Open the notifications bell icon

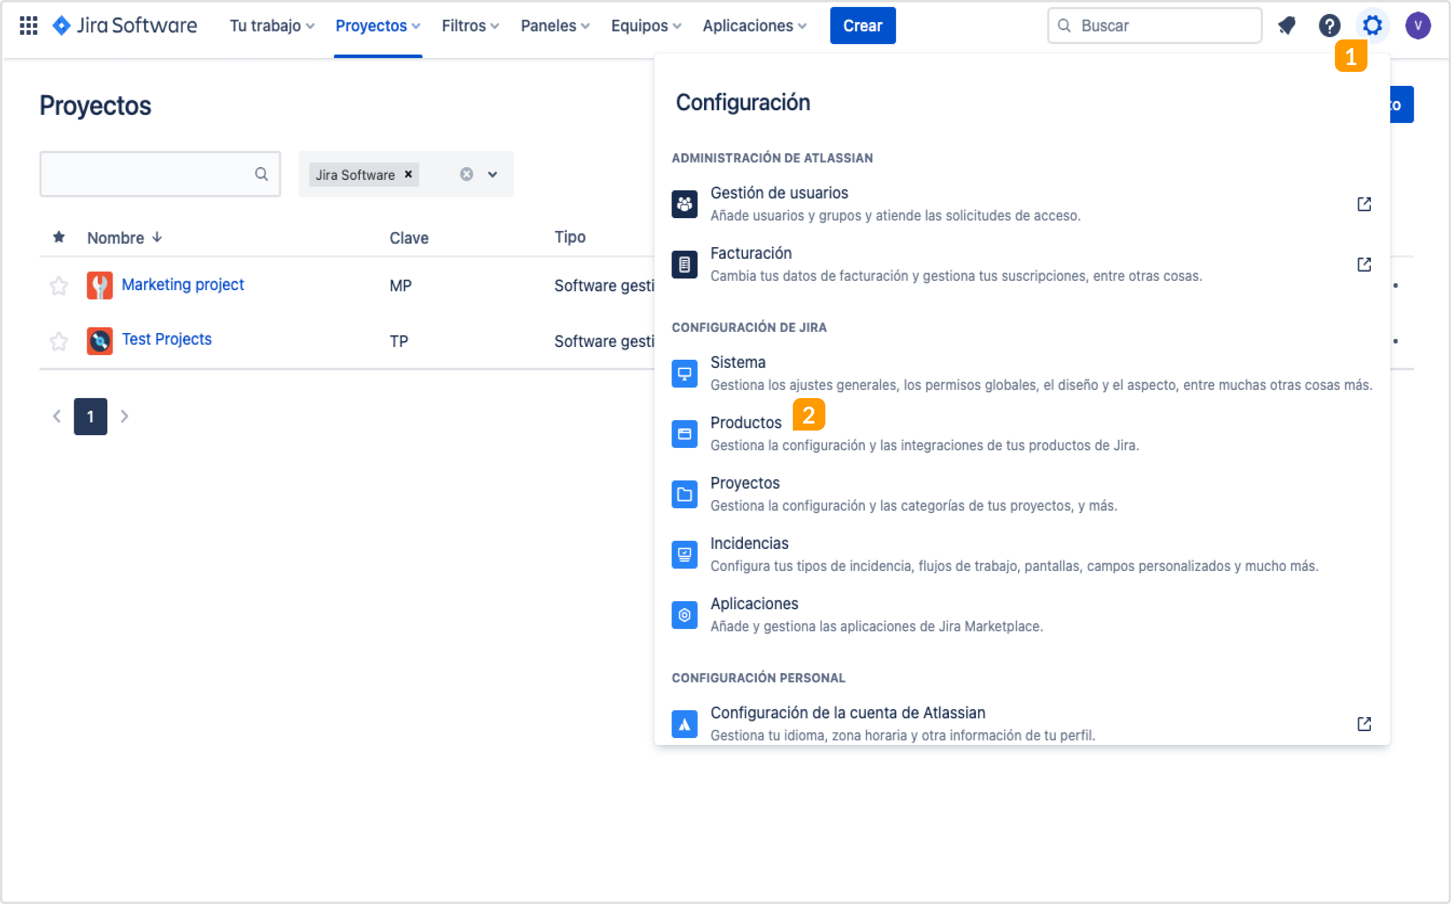(x=1287, y=26)
